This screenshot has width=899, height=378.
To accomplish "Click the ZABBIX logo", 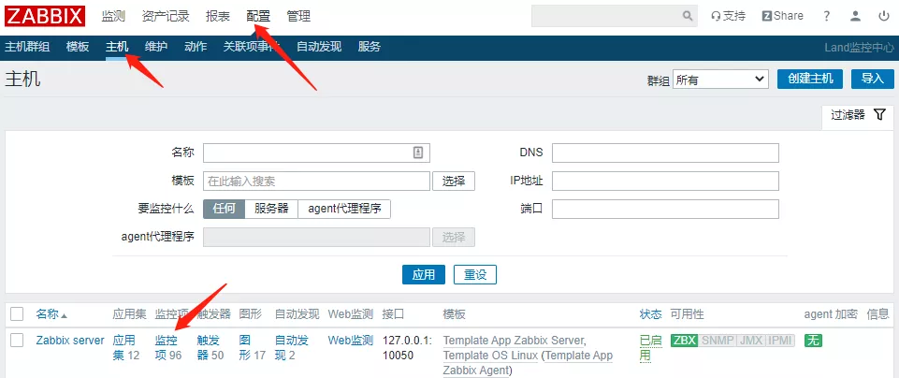I will point(46,16).
